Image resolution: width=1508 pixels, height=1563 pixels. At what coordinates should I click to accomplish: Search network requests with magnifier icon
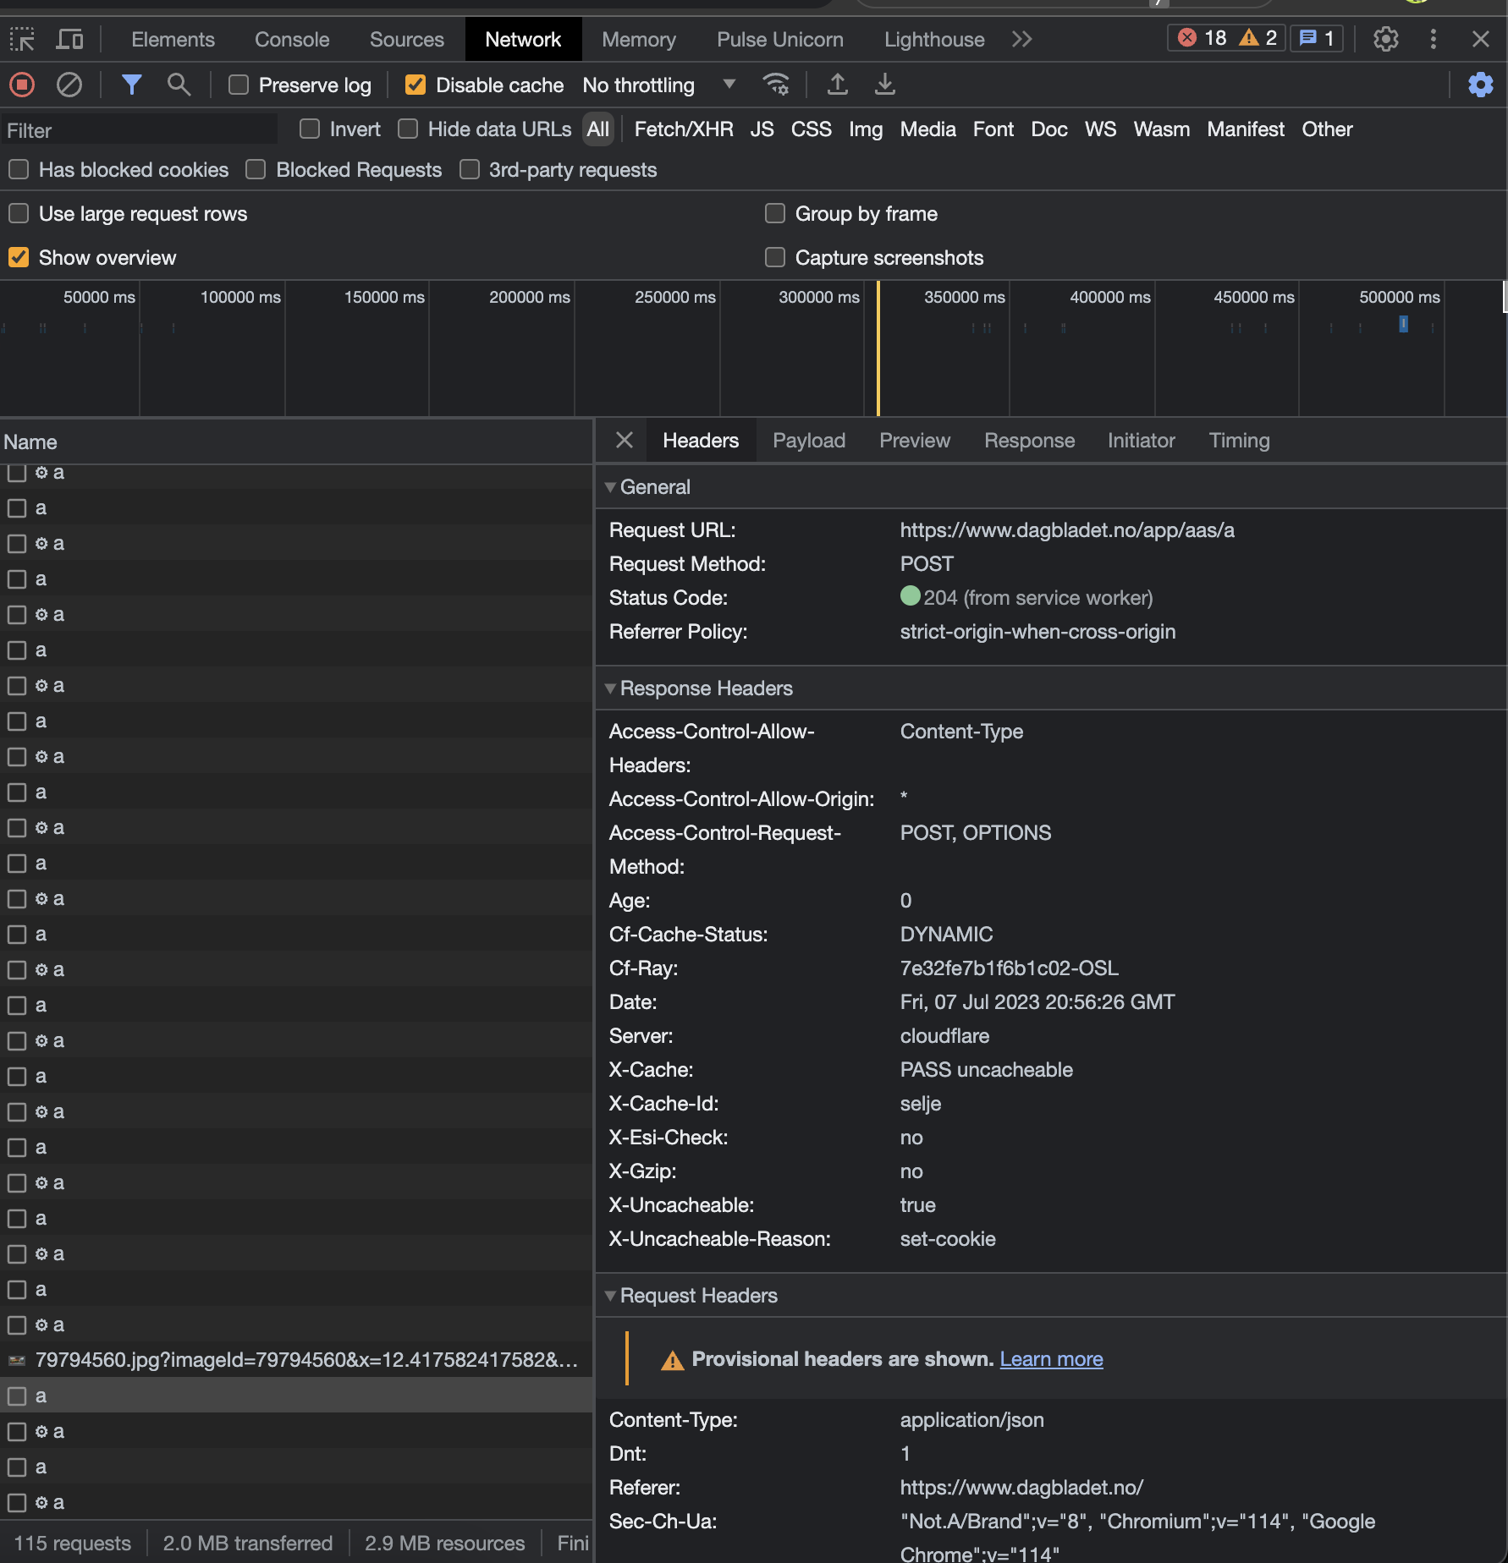179,84
